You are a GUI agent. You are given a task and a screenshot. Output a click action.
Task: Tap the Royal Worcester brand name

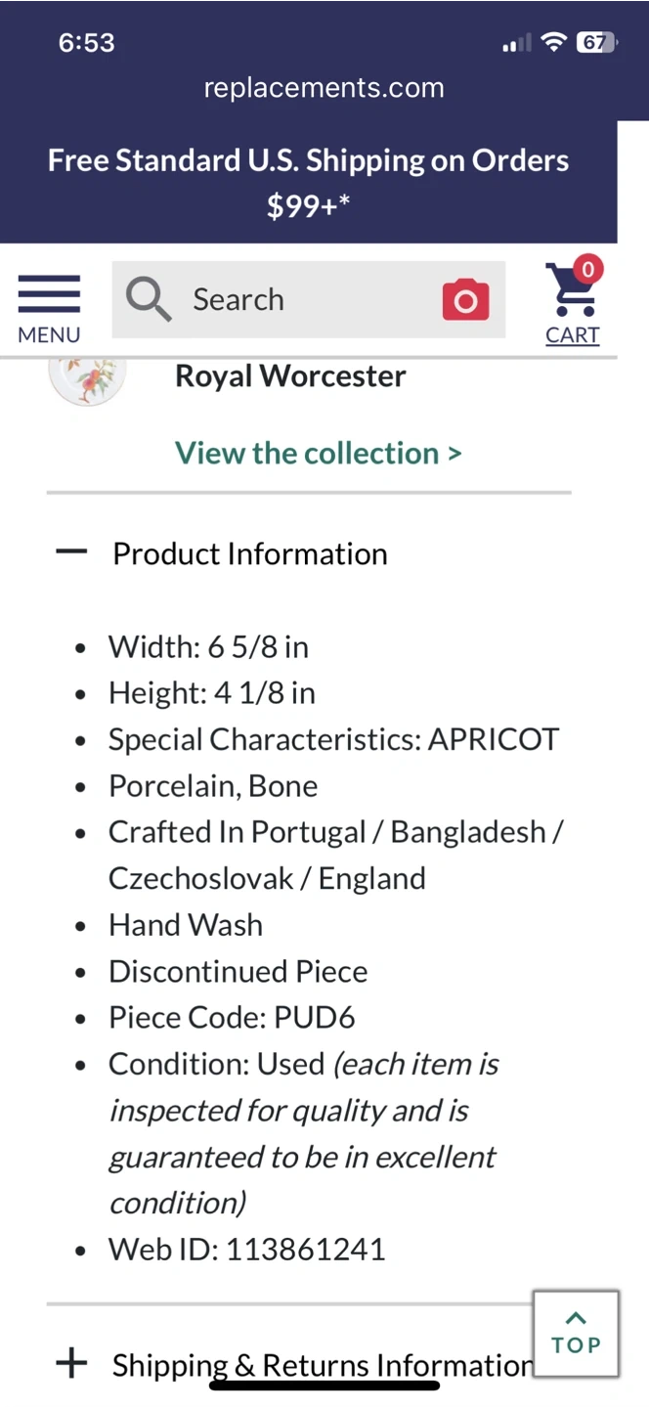pyautogui.click(x=290, y=375)
